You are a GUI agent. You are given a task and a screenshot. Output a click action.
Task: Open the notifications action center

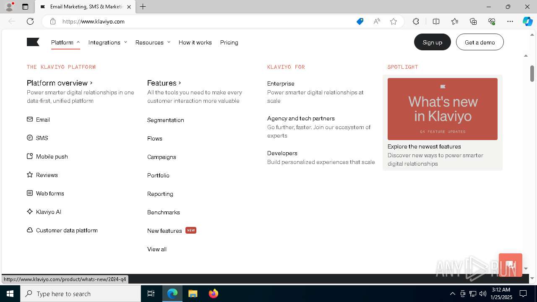(x=523, y=294)
